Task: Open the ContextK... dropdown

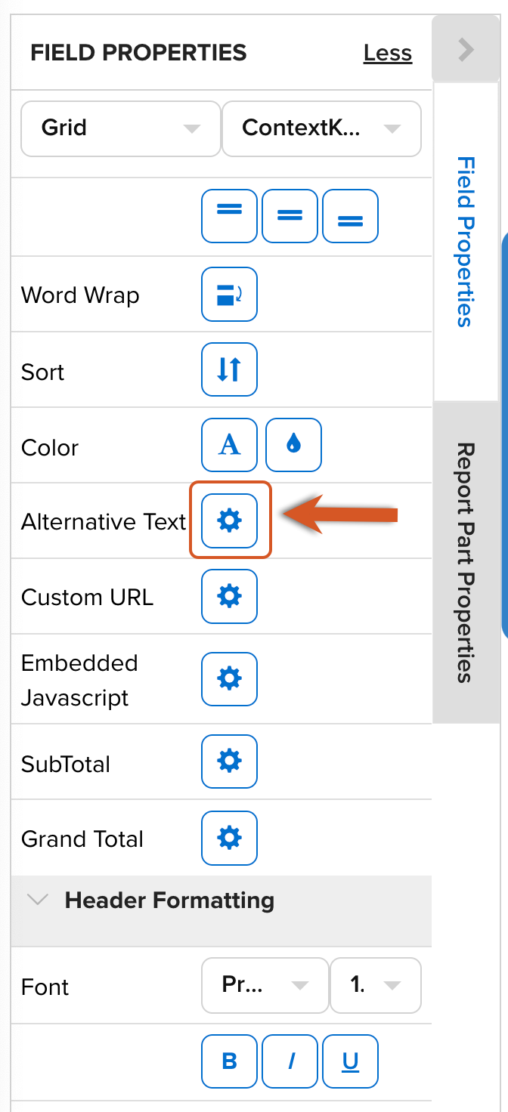Action: pos(321,128)
